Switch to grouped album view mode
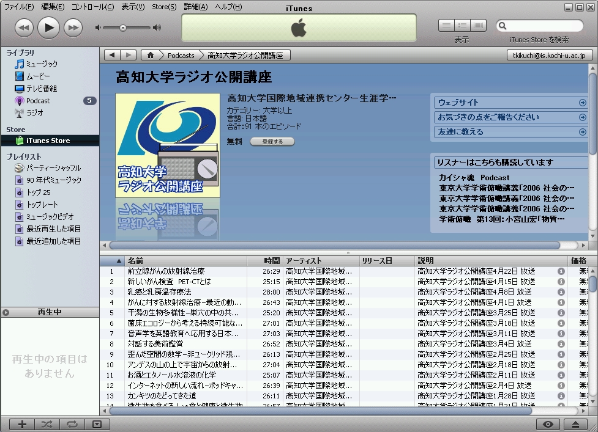 (462, 26)
